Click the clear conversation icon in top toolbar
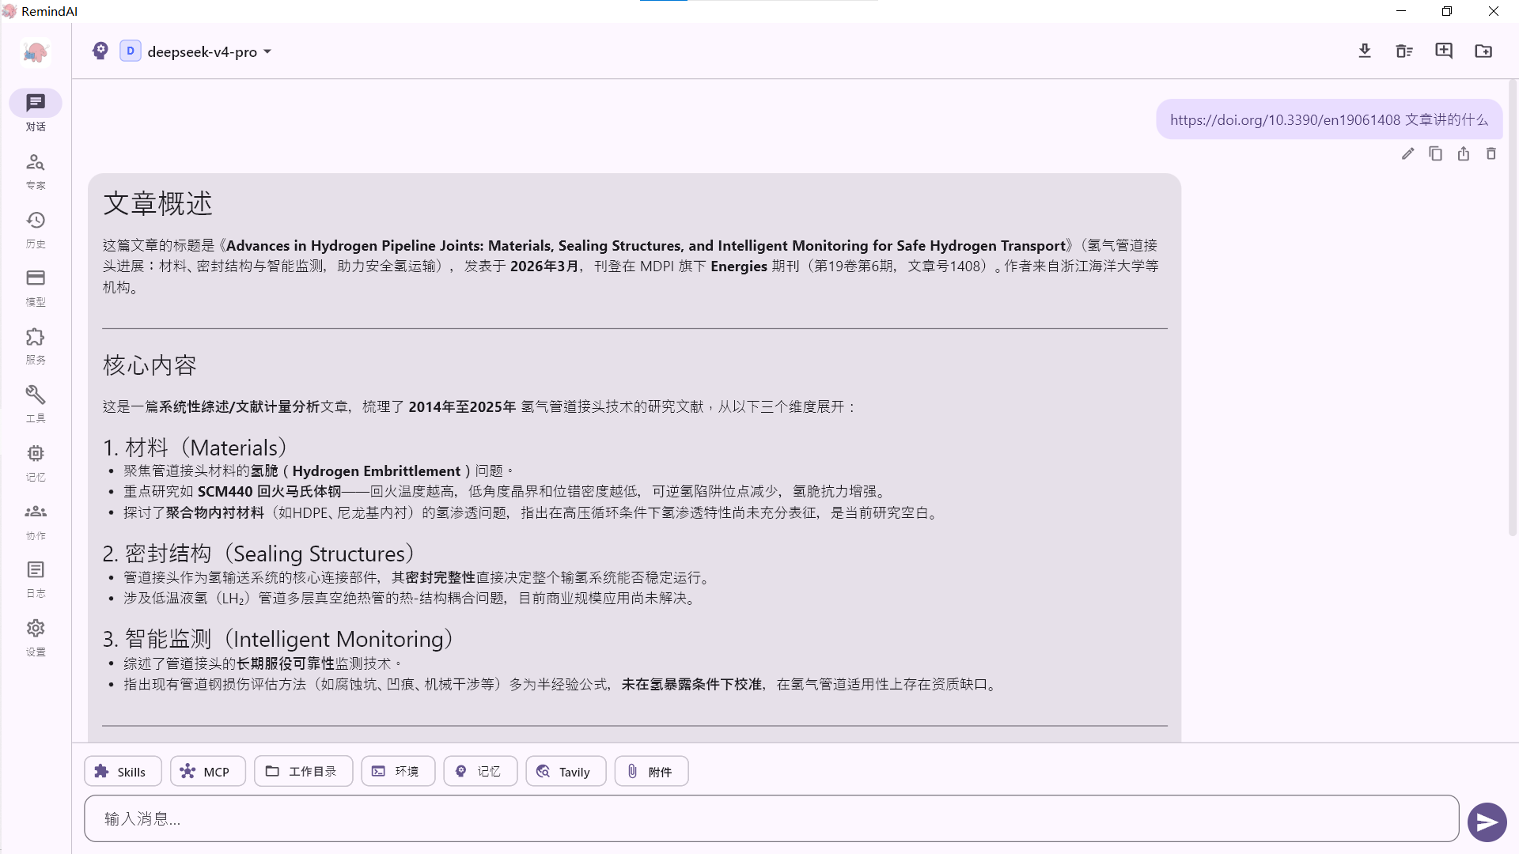The image size is (1519, 854). coord(1404,51)
